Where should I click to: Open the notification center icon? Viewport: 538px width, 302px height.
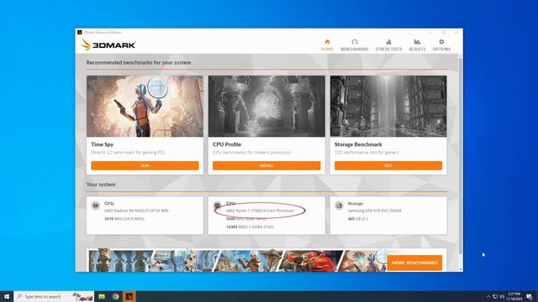pyautogui.click(x=529, y=296)
